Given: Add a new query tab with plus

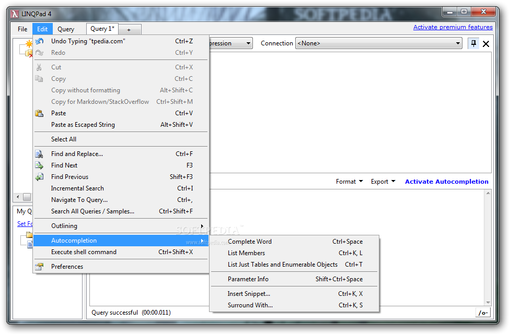Looking at the screenshot, I should click(129, 30).
